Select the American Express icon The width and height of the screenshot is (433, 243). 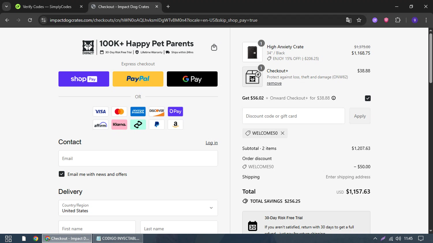point(138,112)
